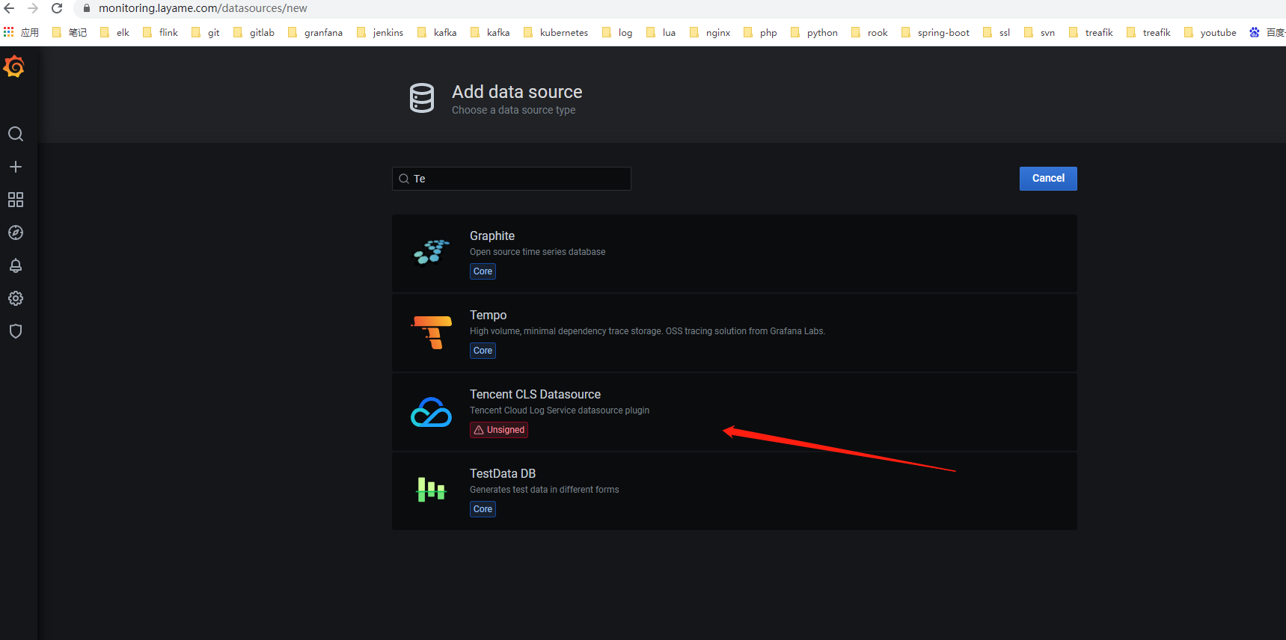
Task: Click the Tempo logo icon
Action: (432, 332)
